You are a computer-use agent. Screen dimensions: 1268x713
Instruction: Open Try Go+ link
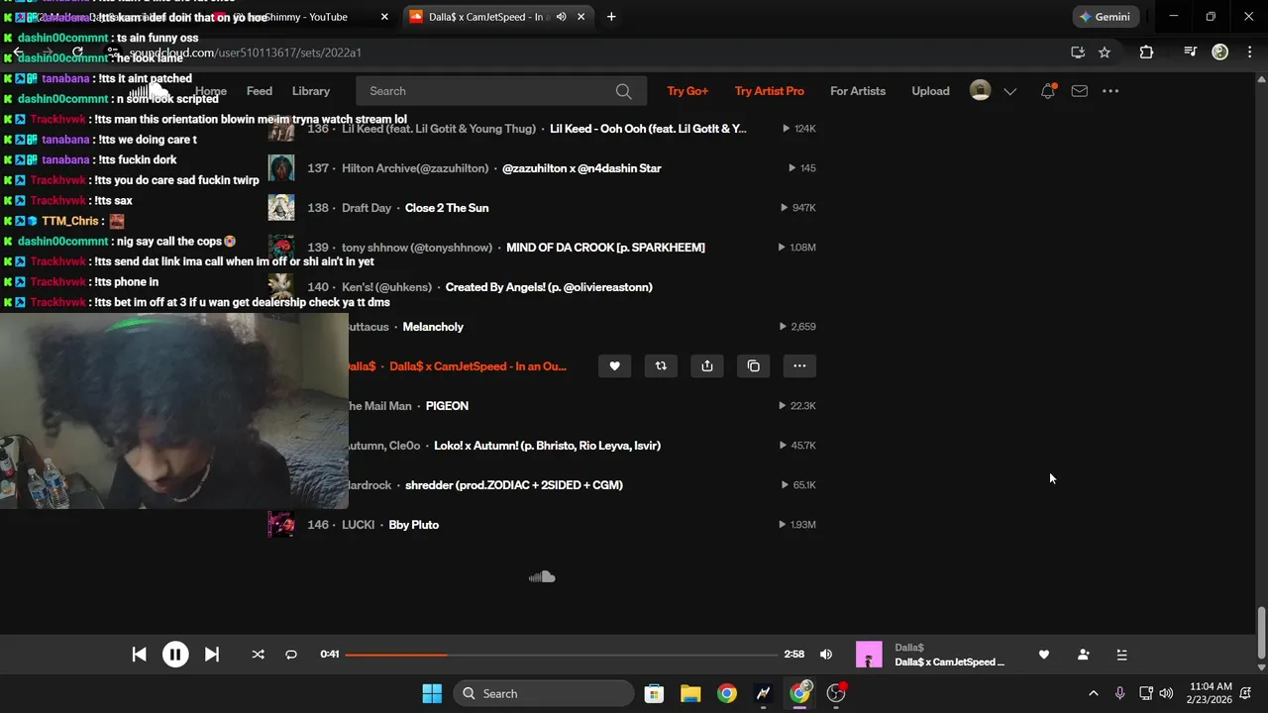(x=687, y=91)
